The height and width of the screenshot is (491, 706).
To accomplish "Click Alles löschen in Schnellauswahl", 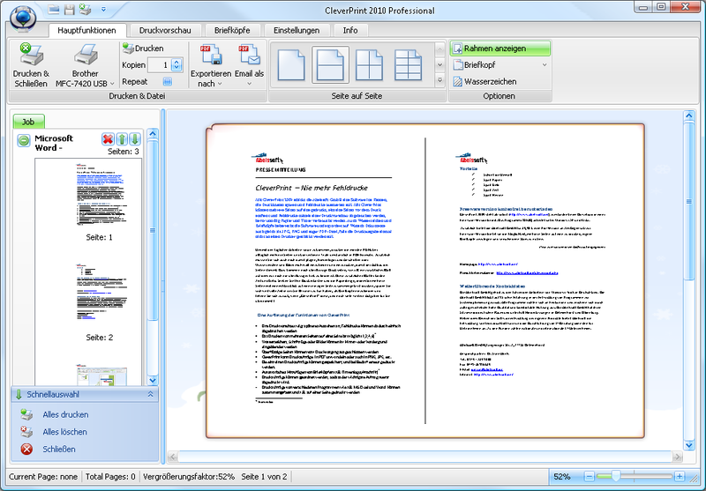I will coord(64,432).
